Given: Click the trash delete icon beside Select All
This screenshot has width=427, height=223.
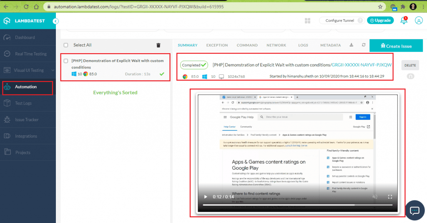Looking at the screenshot, I should click(x=158, y=45).
